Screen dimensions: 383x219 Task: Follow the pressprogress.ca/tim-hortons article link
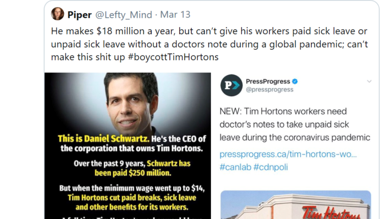(288, 154)
